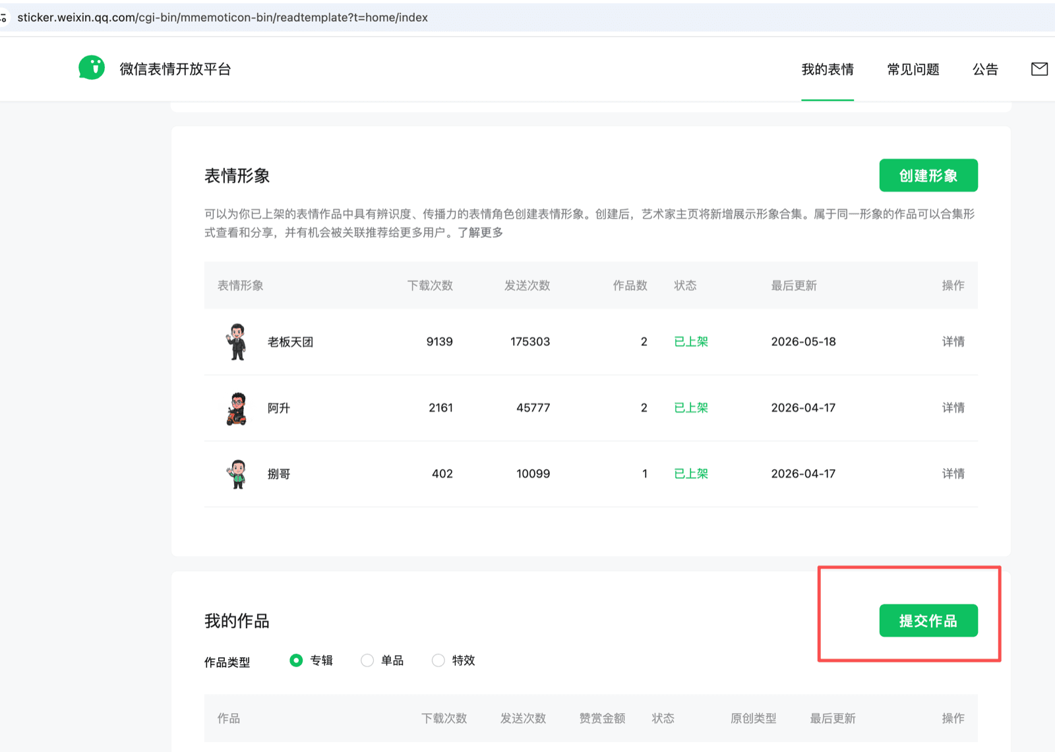1055x752 pixels.
Task: Open 老板天团 character thumbnail
Action: [x=237, y=341]
